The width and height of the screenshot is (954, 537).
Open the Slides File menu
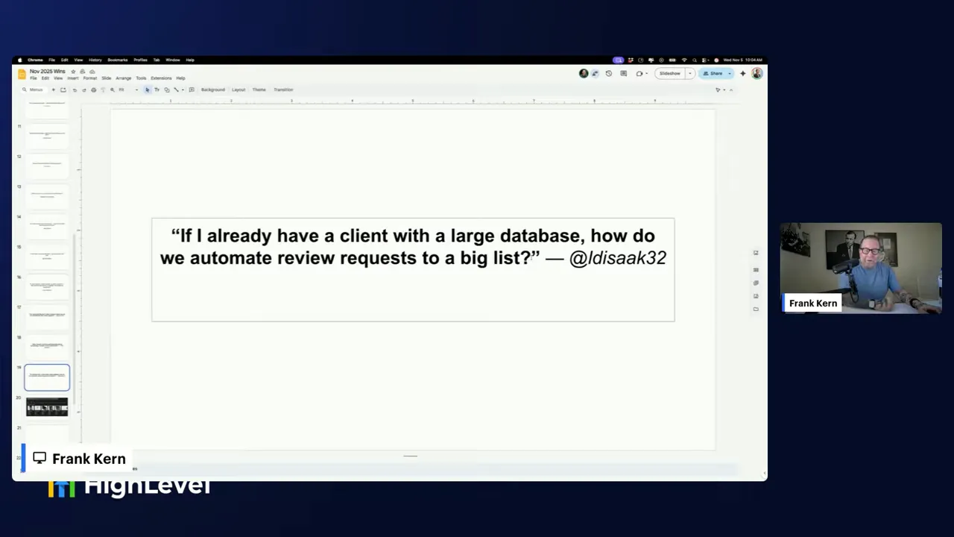[34, 78]
